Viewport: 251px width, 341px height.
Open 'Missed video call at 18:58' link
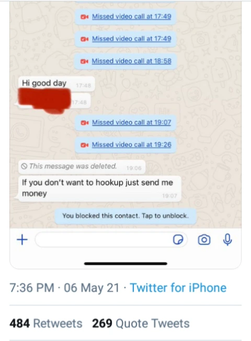132,61
